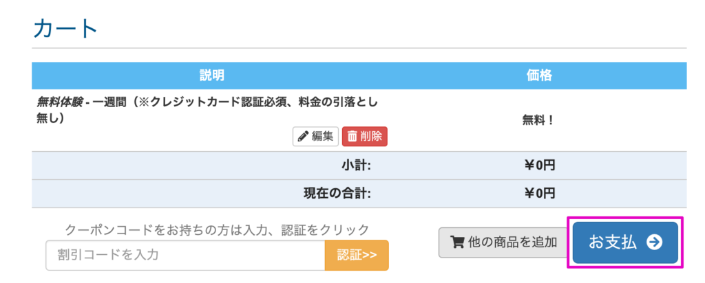Add another product with 他の商品を追加 text

[512, 242]
